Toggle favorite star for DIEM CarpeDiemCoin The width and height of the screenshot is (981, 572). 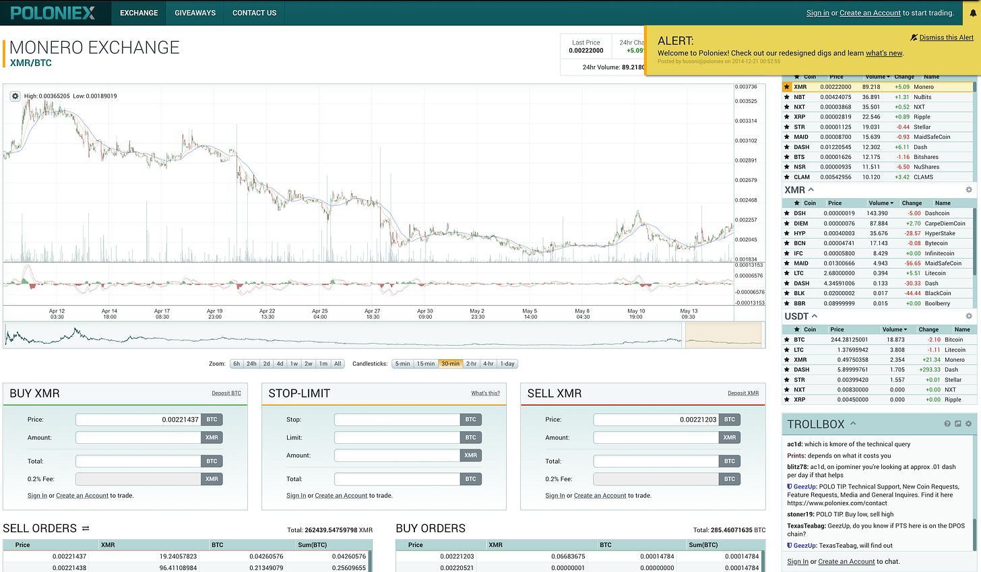click(786, 224)
